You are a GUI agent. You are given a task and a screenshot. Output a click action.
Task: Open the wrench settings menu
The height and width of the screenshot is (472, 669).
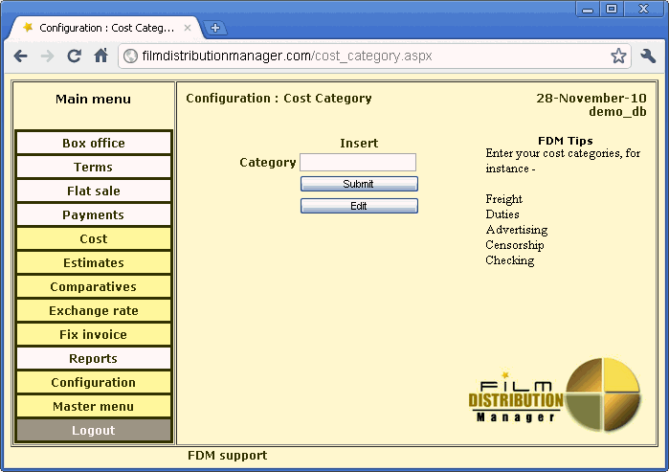tap(648, 56)
